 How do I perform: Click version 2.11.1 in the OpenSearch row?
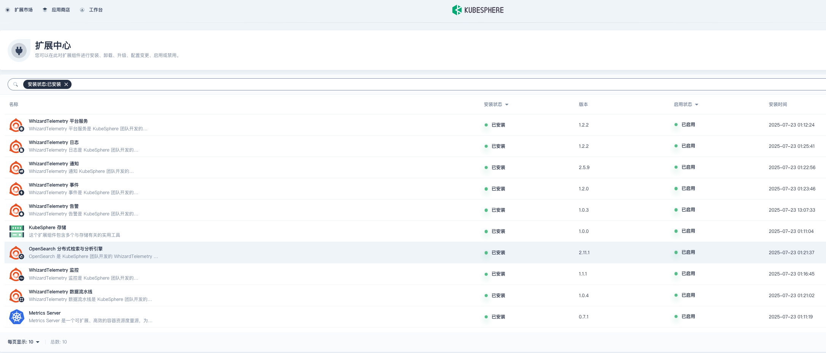pyautogui.click(x=584, y=253)
